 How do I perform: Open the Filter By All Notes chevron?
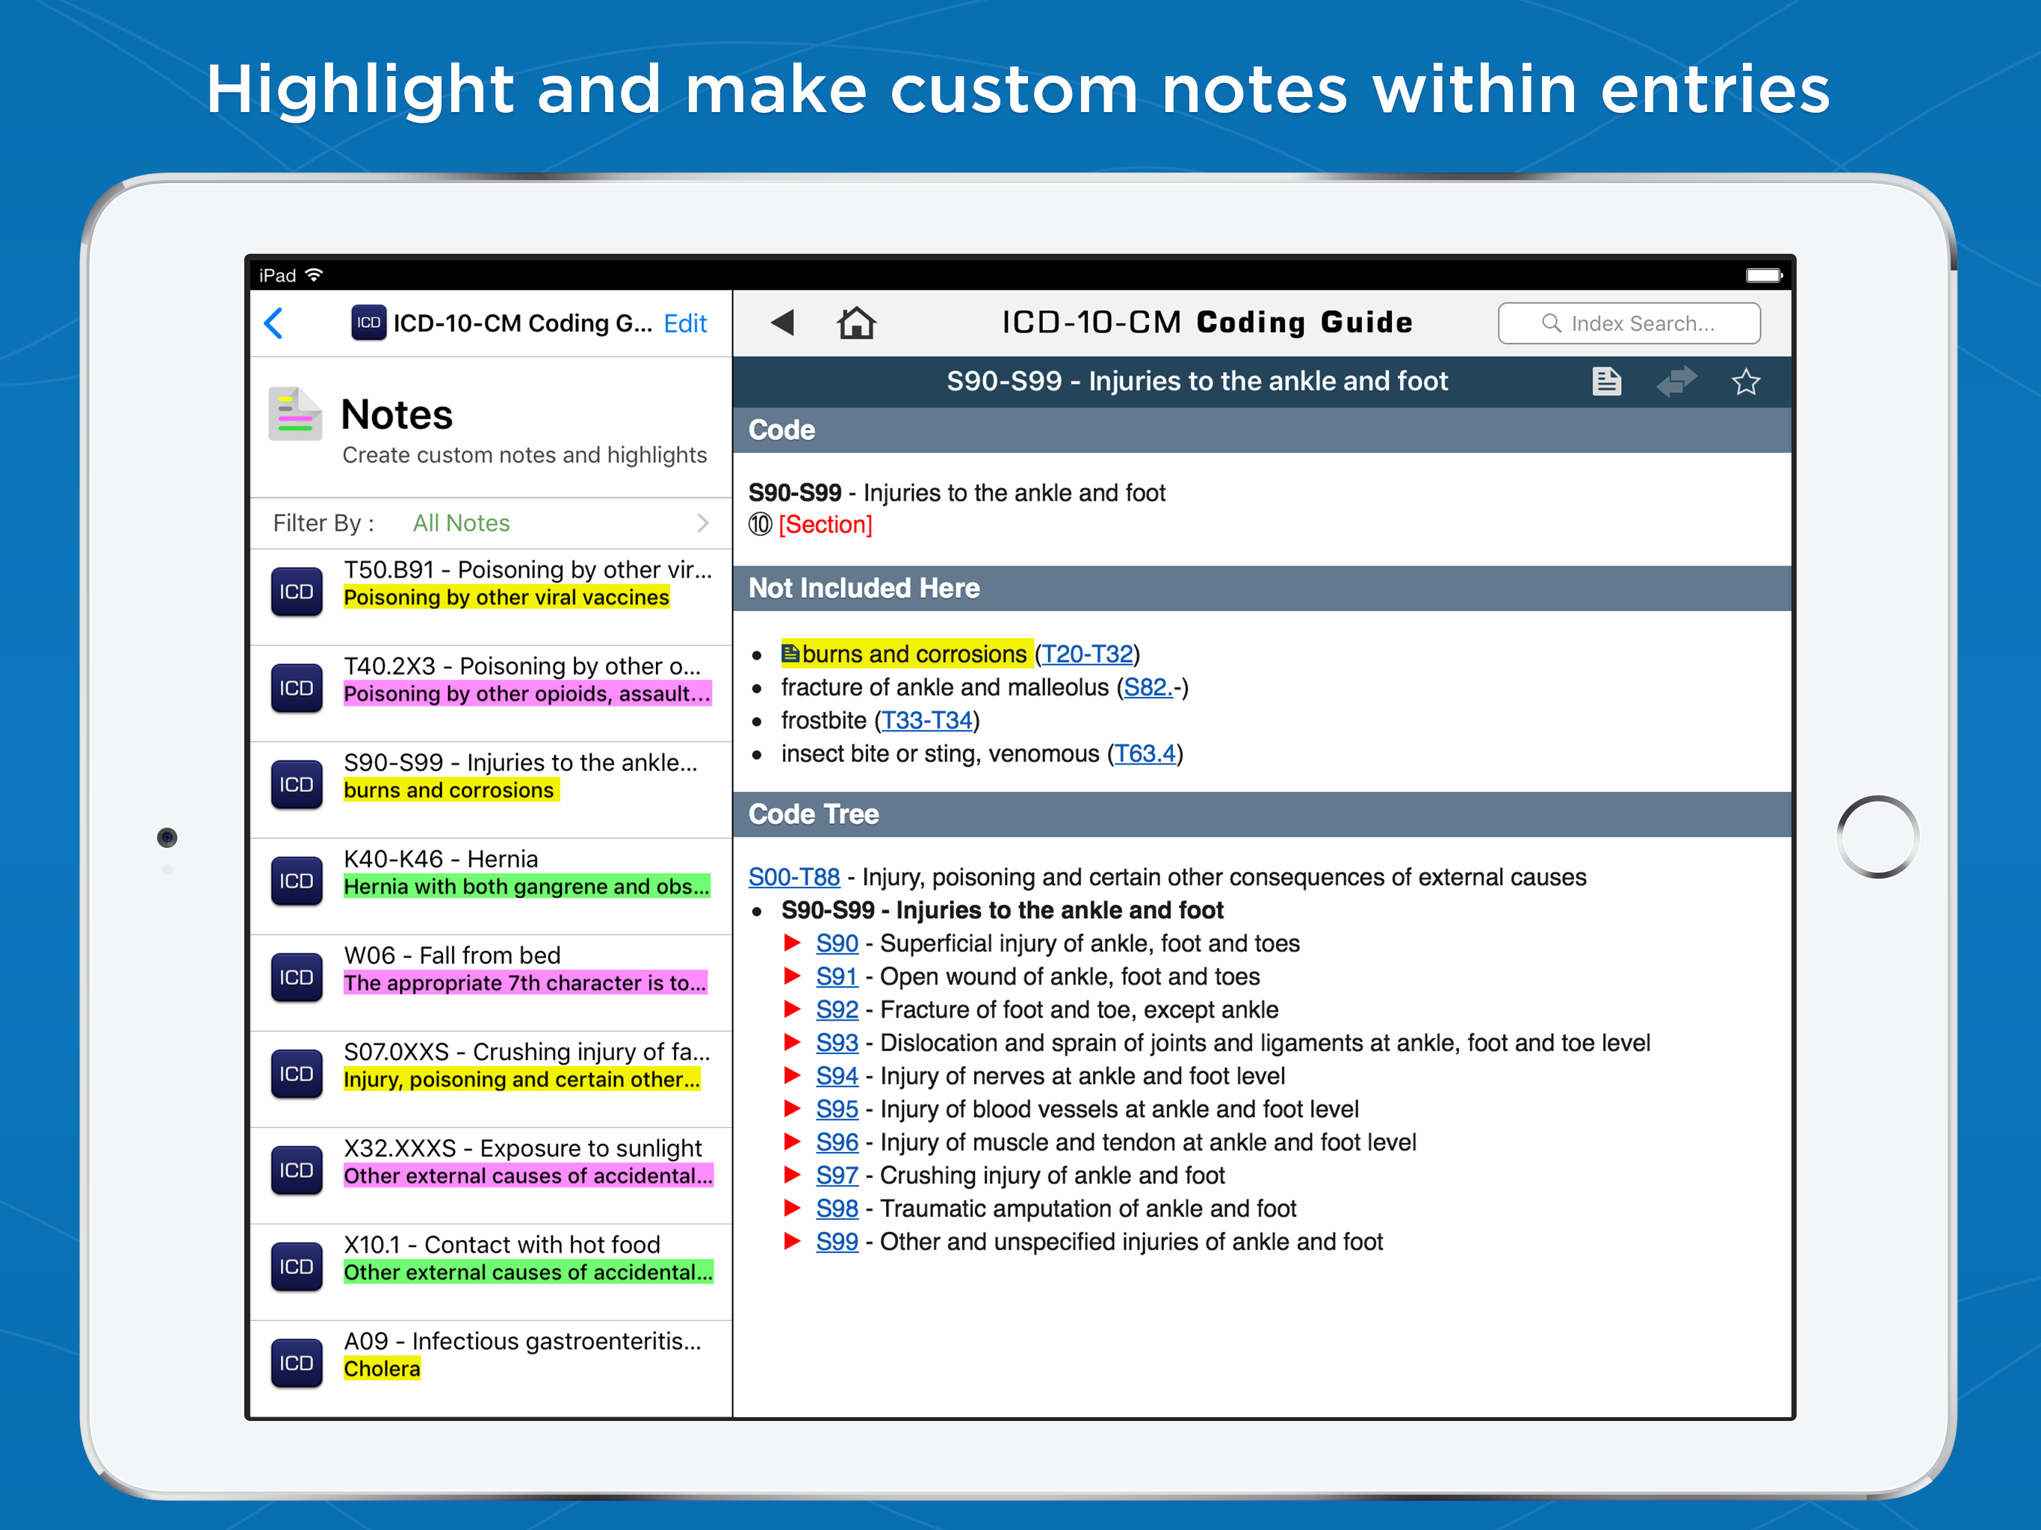pos(703,523)
